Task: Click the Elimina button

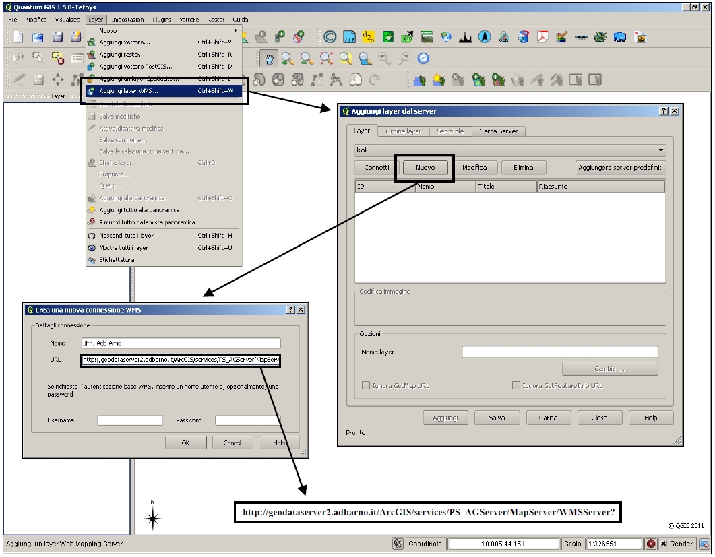Action: pyautogui.click(x=523, y=167)
